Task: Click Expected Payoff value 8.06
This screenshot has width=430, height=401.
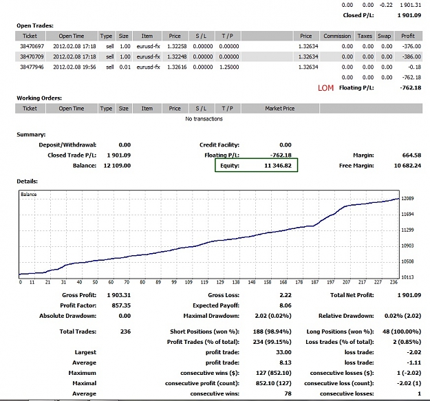Action: pyautogui.click(x=286, y=305)
